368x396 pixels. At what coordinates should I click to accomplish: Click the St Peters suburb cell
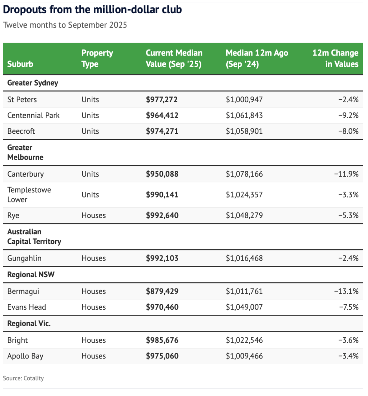tap(22, 100)
